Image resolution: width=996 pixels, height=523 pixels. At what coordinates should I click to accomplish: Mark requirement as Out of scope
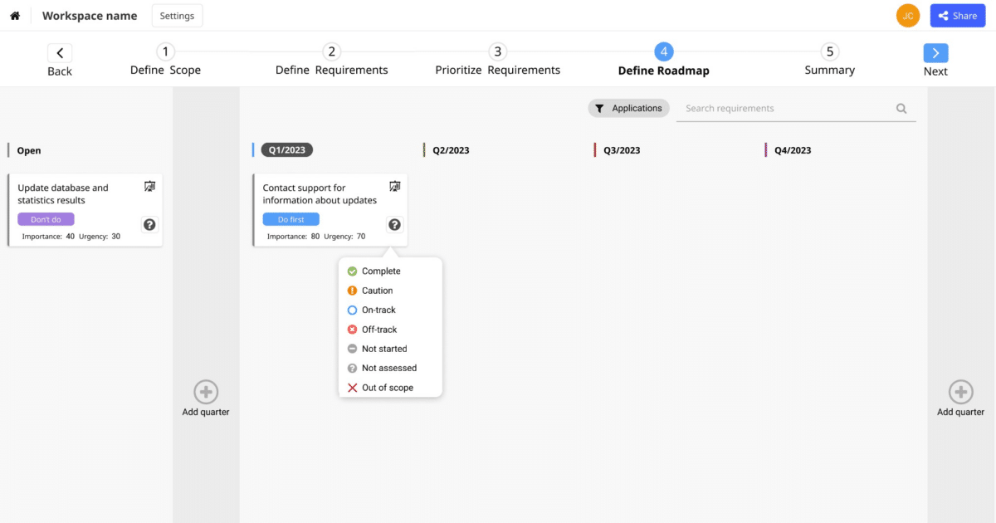pyautogui.click(x=387, y=388)
